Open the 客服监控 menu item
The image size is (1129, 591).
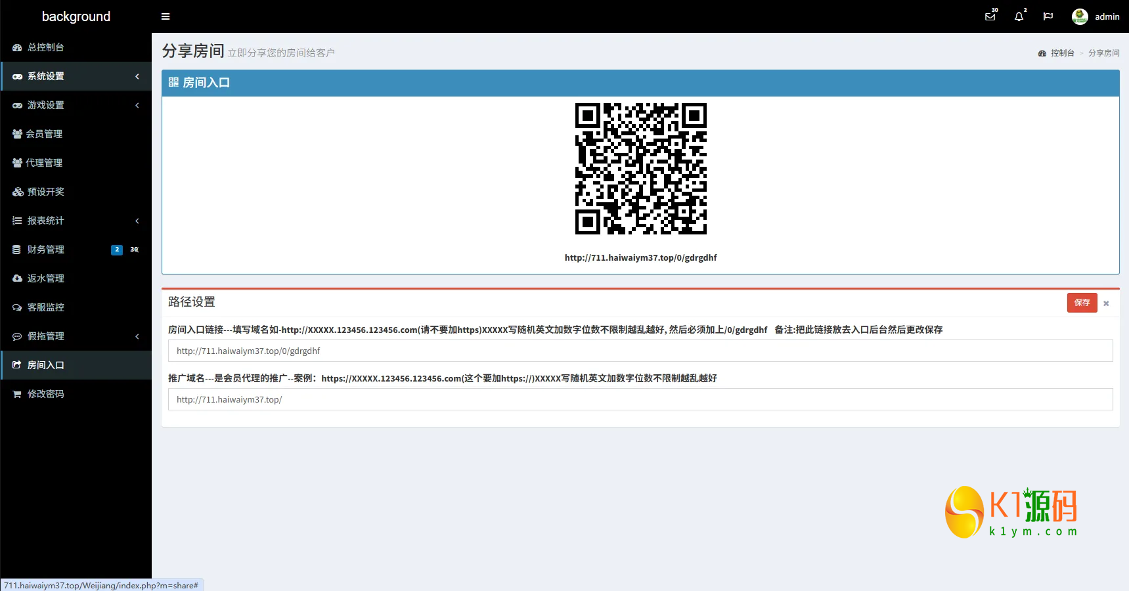pos(76,307)
